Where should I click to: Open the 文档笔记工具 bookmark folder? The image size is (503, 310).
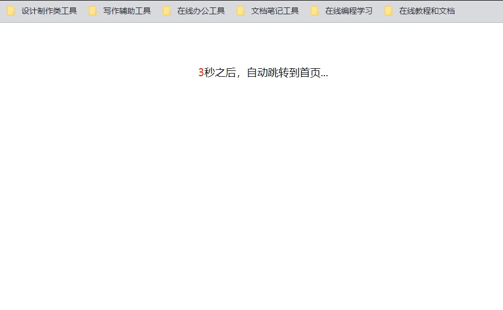[x=268, y=11]
